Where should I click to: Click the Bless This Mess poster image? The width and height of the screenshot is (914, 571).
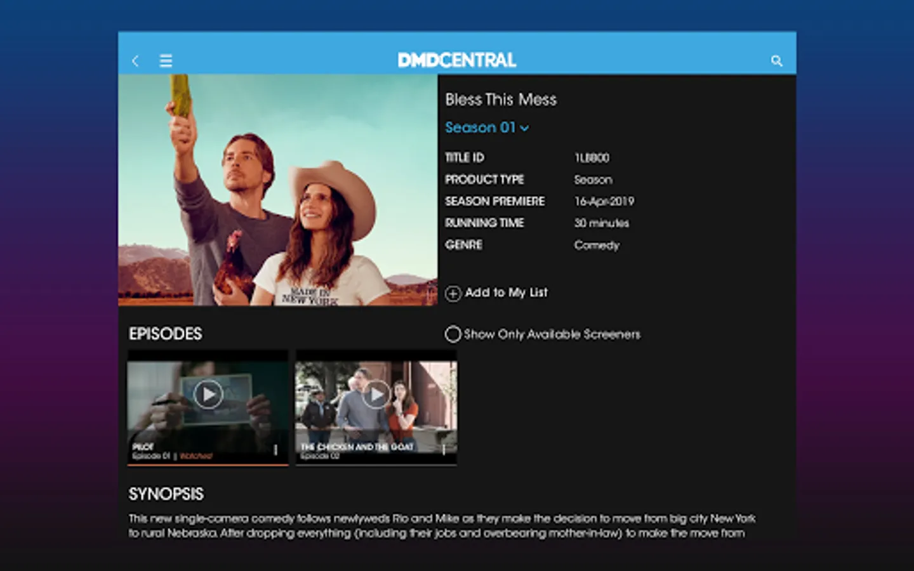(x=277, y=190)
